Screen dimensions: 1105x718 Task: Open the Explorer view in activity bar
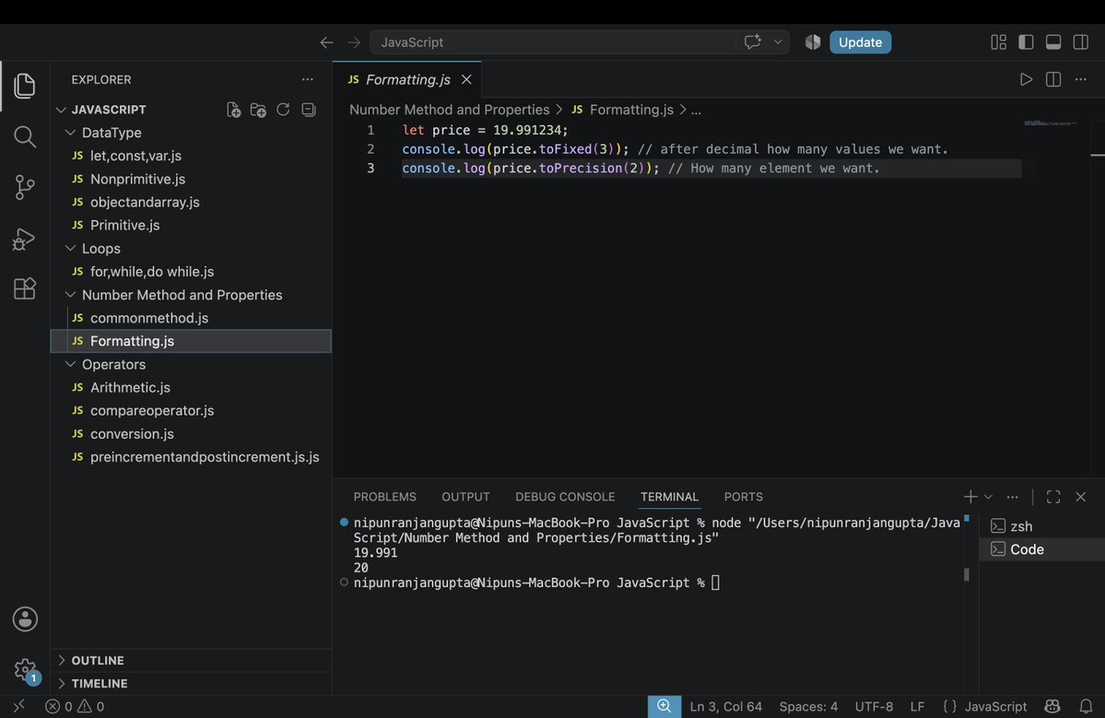25,86
